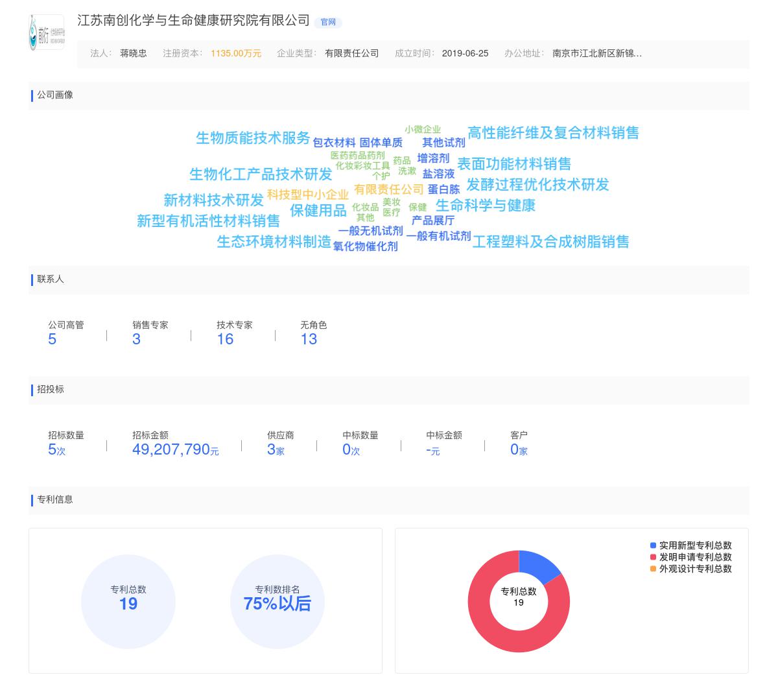778x688 pixels.
Task: Select word cloud tag 生态环境材料制造
Action: click(274, 242)
